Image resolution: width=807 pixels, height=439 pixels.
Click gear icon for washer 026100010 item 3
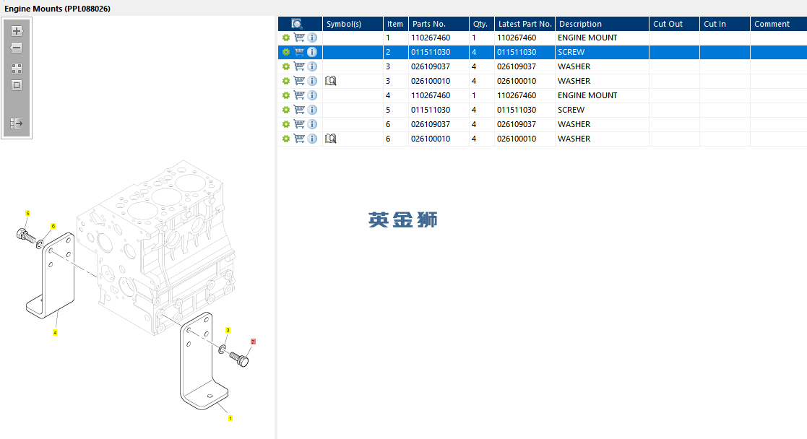point(285,81)
